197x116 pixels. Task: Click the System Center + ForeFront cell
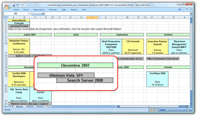[x=30, y=56]
